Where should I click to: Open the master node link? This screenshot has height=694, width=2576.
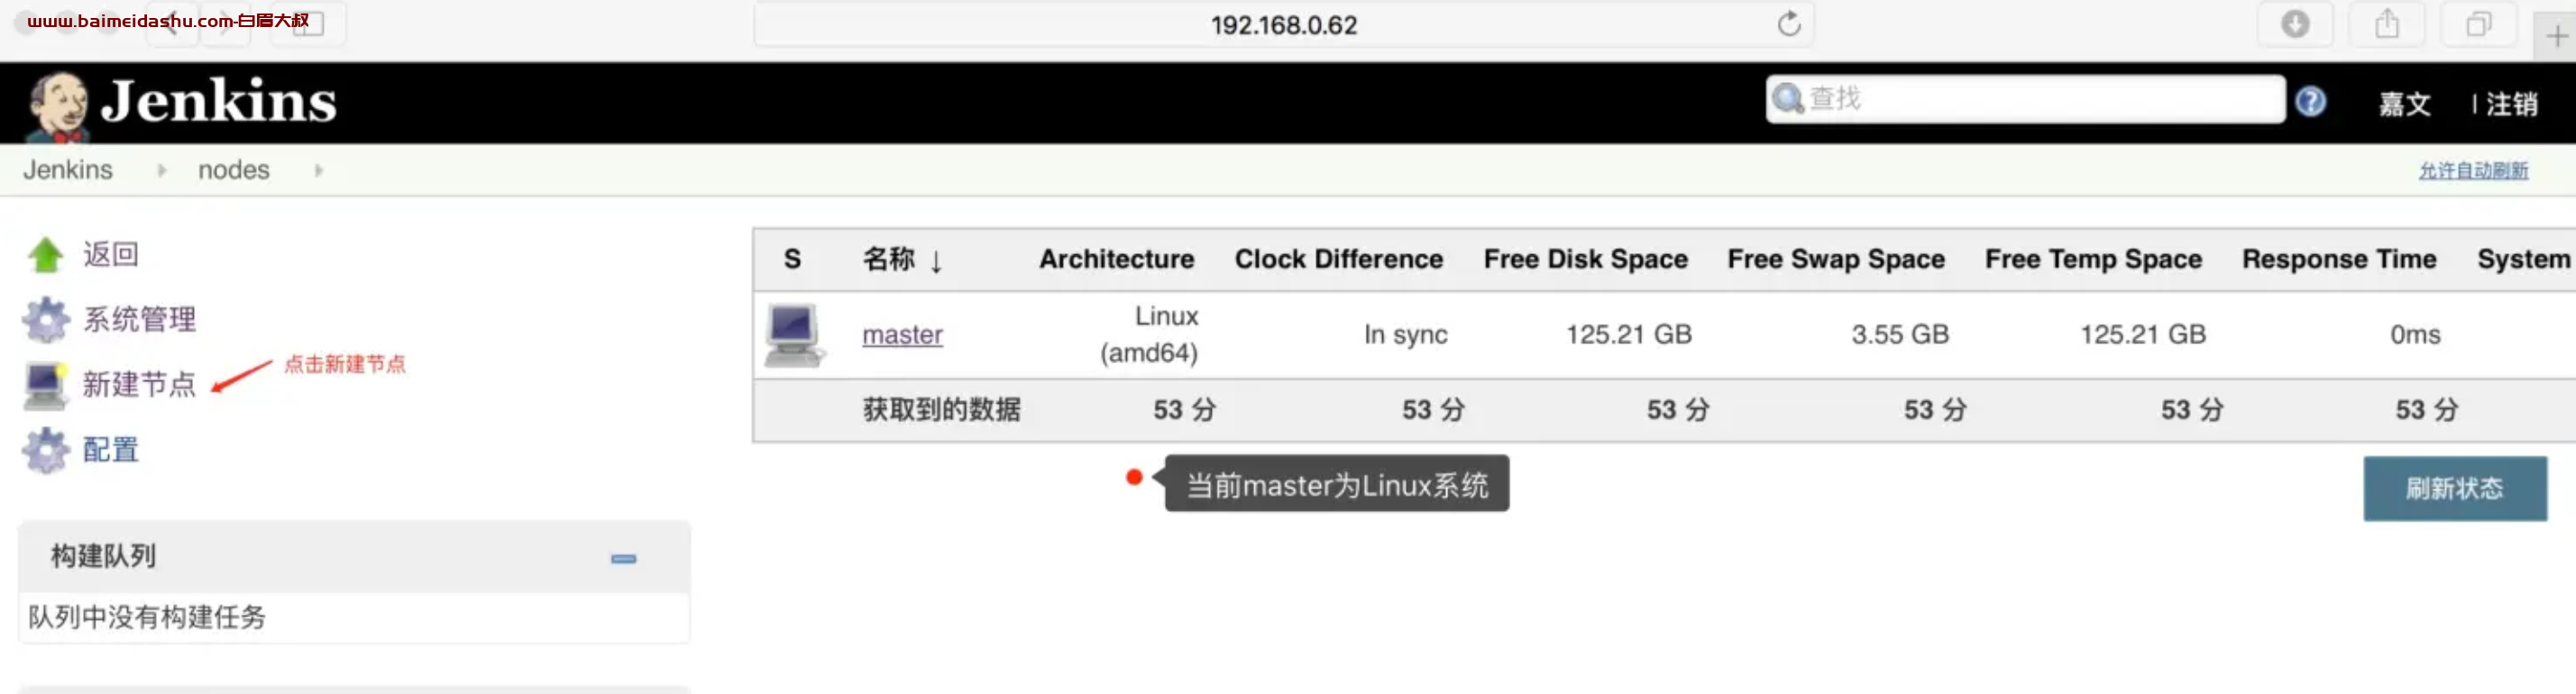click(x=902, y=335)
